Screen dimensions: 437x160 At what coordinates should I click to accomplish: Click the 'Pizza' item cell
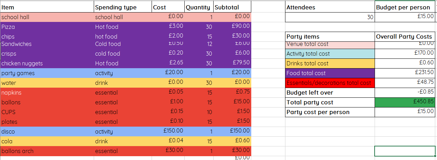47,27
